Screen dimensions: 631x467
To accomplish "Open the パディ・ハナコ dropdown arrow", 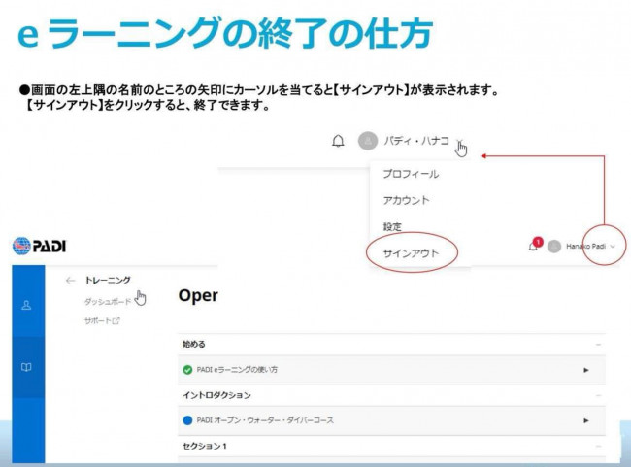I will pyautogui.click(x=459, y=142).
